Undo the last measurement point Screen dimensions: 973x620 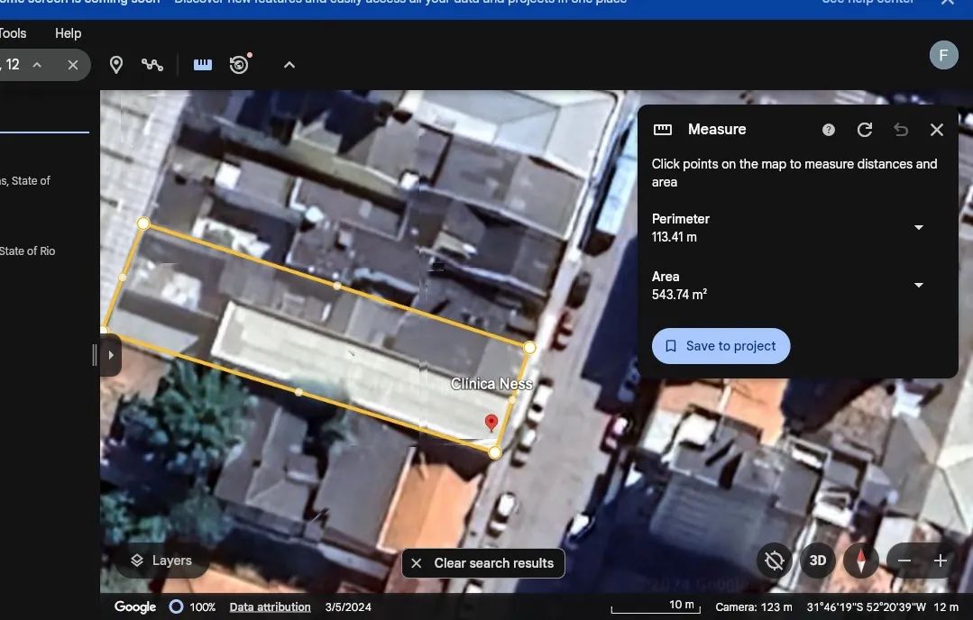point(901,130)
